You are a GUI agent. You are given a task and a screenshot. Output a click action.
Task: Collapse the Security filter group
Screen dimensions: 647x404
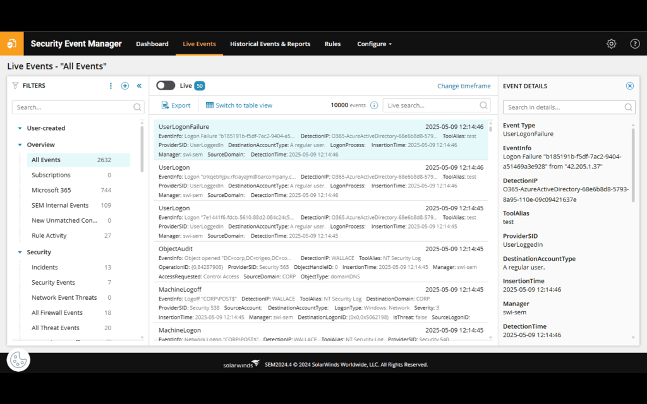(x=20, y=252)
